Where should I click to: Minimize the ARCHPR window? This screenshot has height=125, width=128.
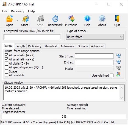coord(96,4)
